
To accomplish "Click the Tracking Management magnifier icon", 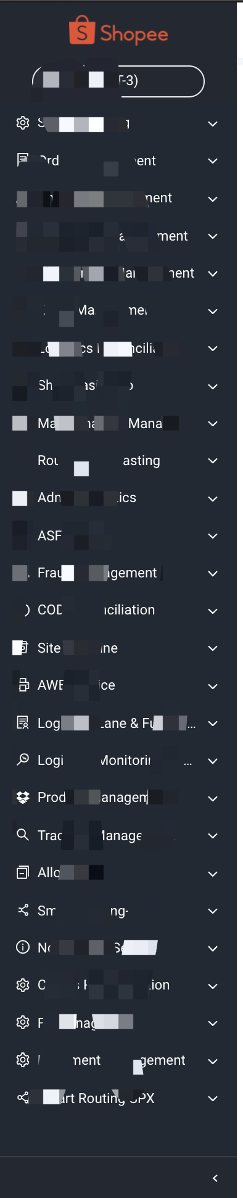I will click(23, 835).
